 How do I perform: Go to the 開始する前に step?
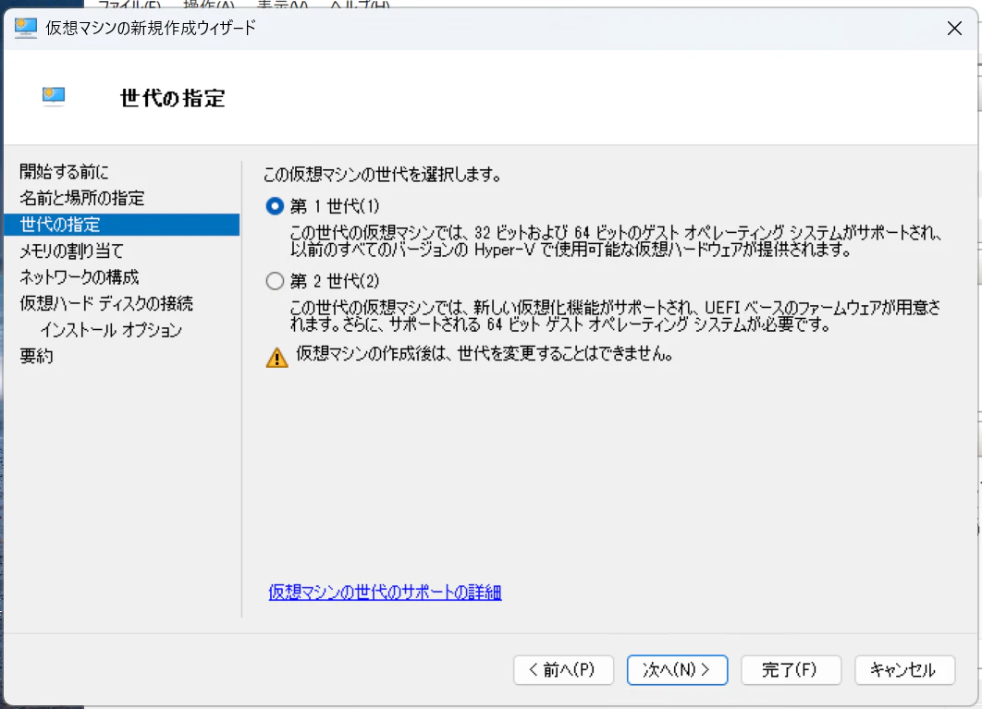[x=64, y=172]
